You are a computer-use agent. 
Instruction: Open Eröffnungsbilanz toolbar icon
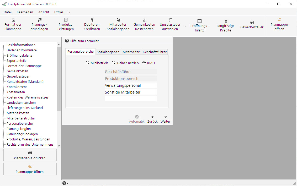199,21
